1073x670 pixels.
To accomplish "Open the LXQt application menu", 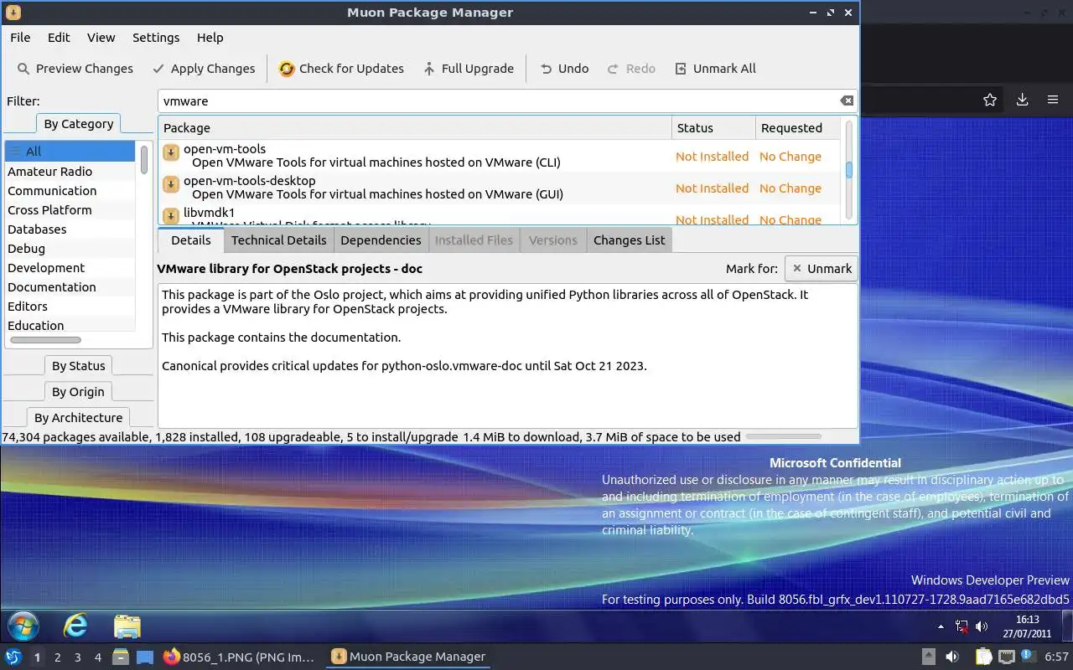I will (x=13, y=657).
